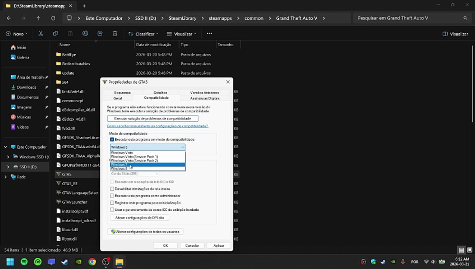475x269 pixels.
Task: Click the Copy icon in Explorer toolbar
Action: point(56,34)
